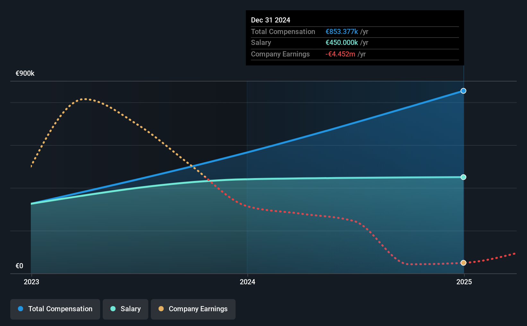Click the €900k y-axis label
Image resolution: width=527 pixels, height=326 pixels.
pyautogui.click(x=25, y=73)
